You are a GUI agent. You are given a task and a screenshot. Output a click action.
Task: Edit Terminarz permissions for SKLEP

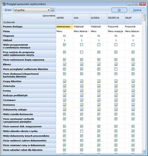point(133,100)
